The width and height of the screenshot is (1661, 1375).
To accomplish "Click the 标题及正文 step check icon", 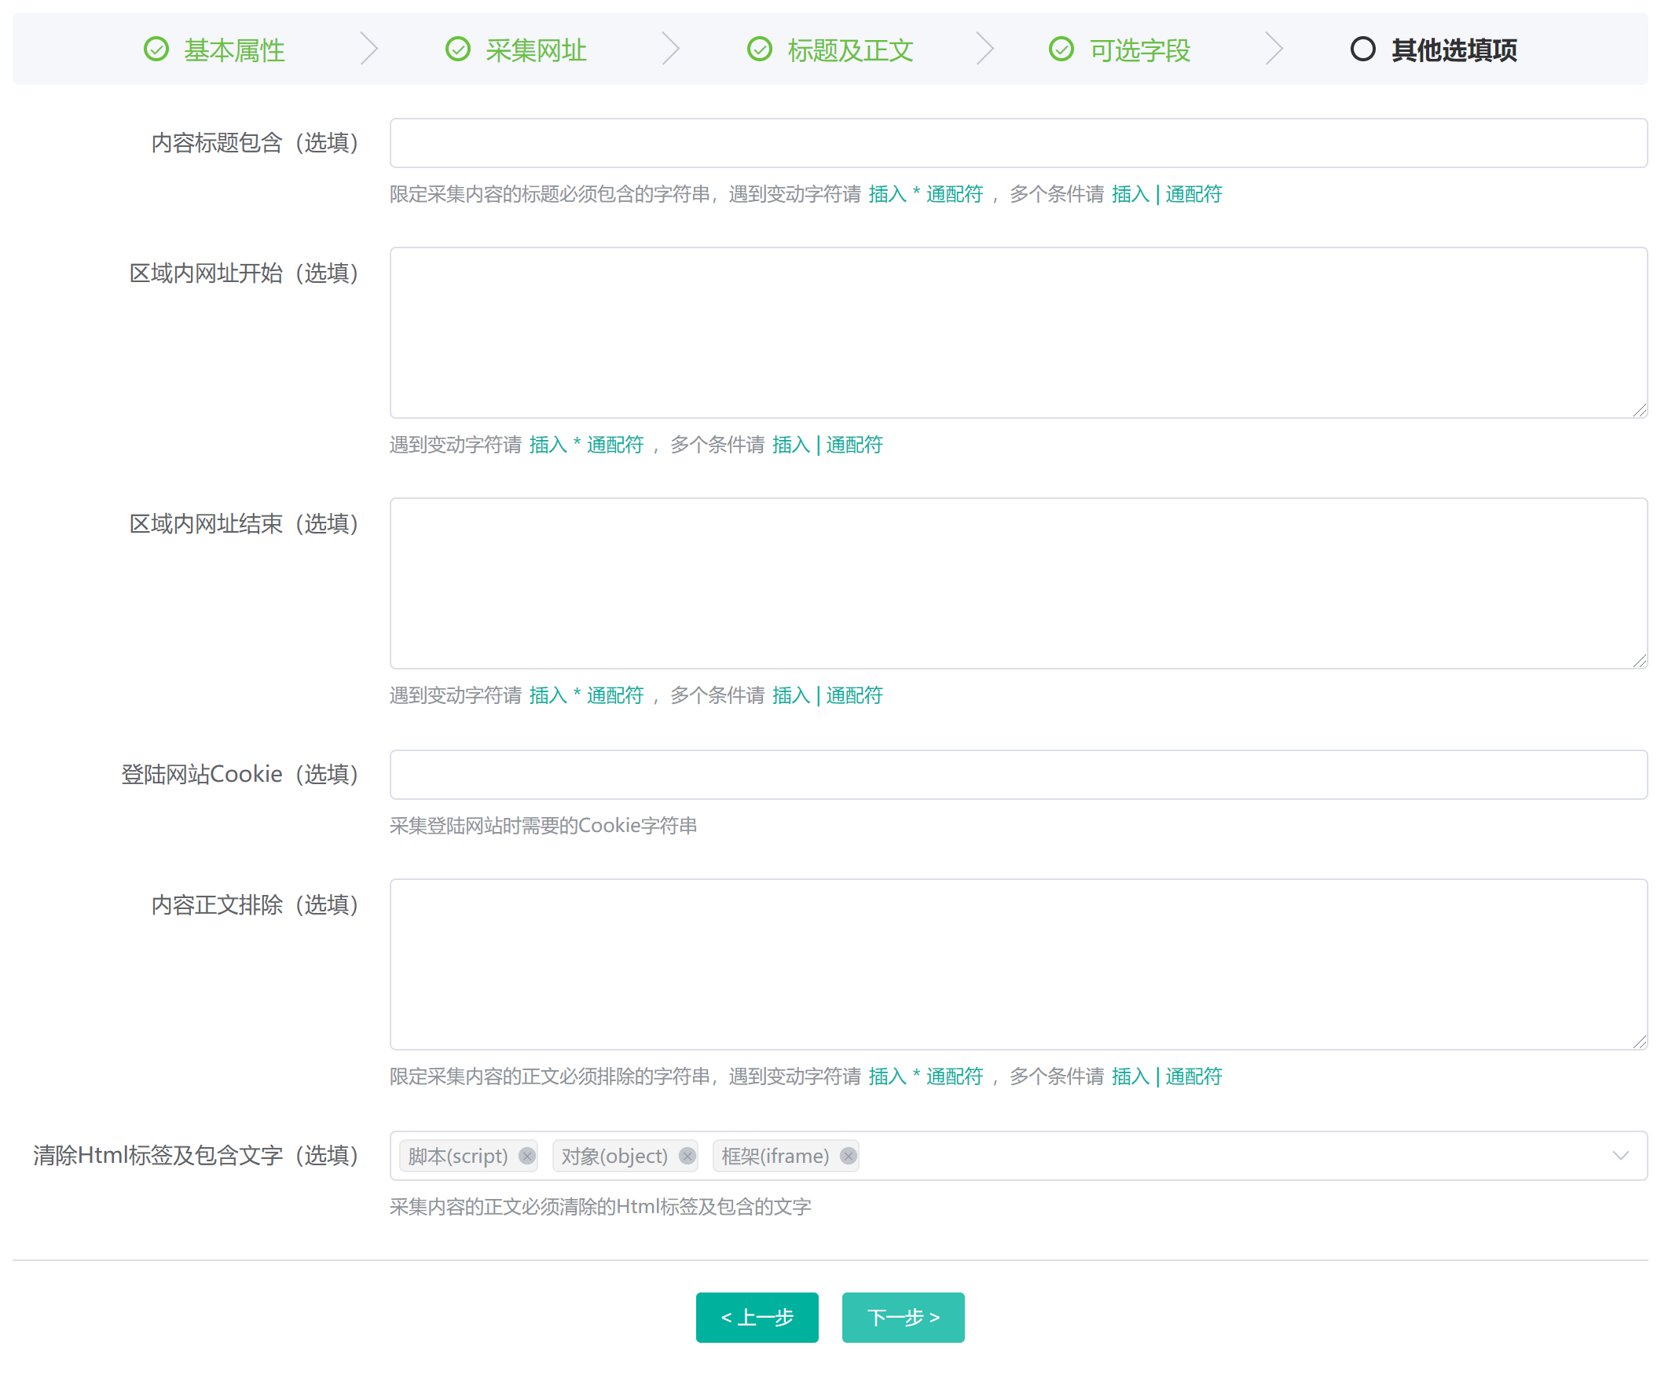I will coord(759,49).
